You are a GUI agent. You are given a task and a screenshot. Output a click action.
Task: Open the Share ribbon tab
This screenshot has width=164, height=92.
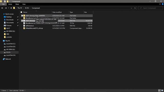(17, 4)
